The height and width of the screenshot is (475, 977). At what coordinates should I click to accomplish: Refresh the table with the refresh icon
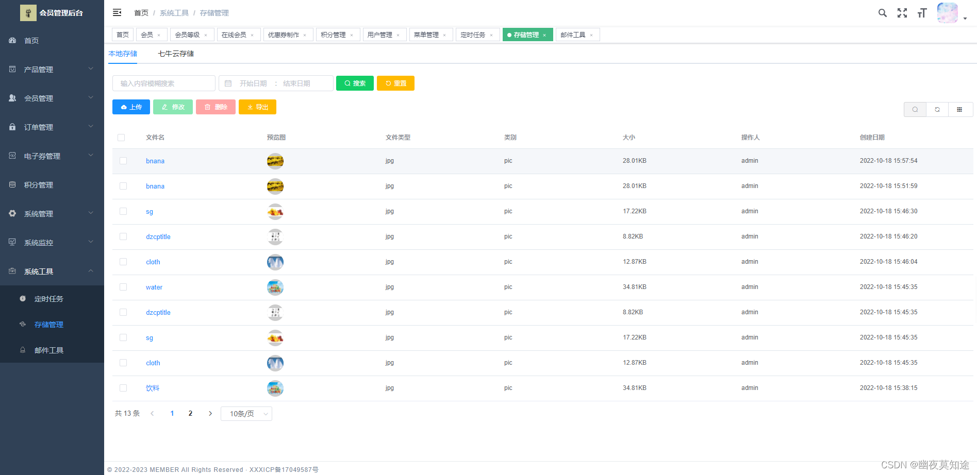point(937,109)
